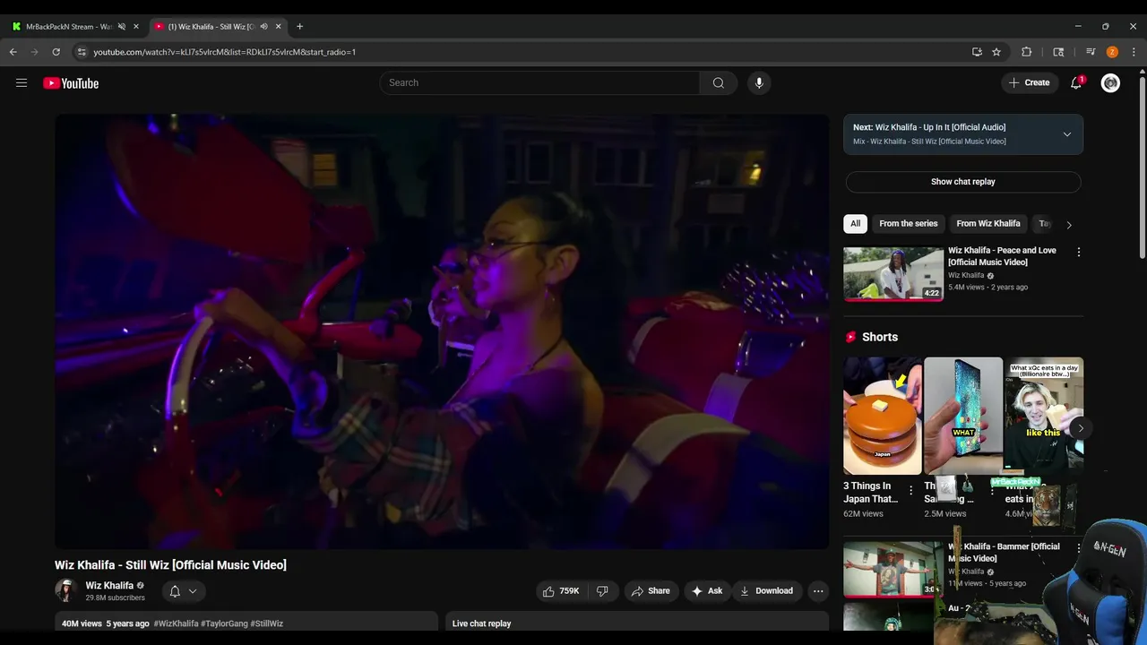Open the Wiz Khalifa channel avatar

(x=66, y=590)
